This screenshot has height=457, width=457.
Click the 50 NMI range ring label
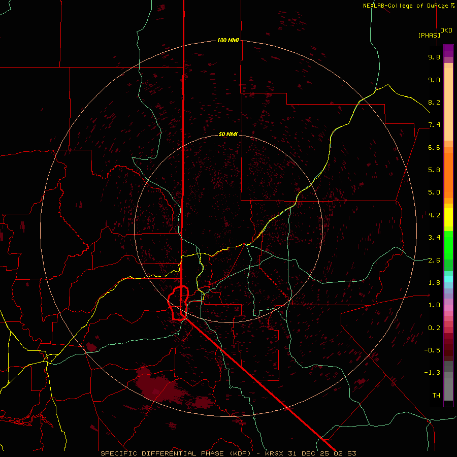point(228,134)
